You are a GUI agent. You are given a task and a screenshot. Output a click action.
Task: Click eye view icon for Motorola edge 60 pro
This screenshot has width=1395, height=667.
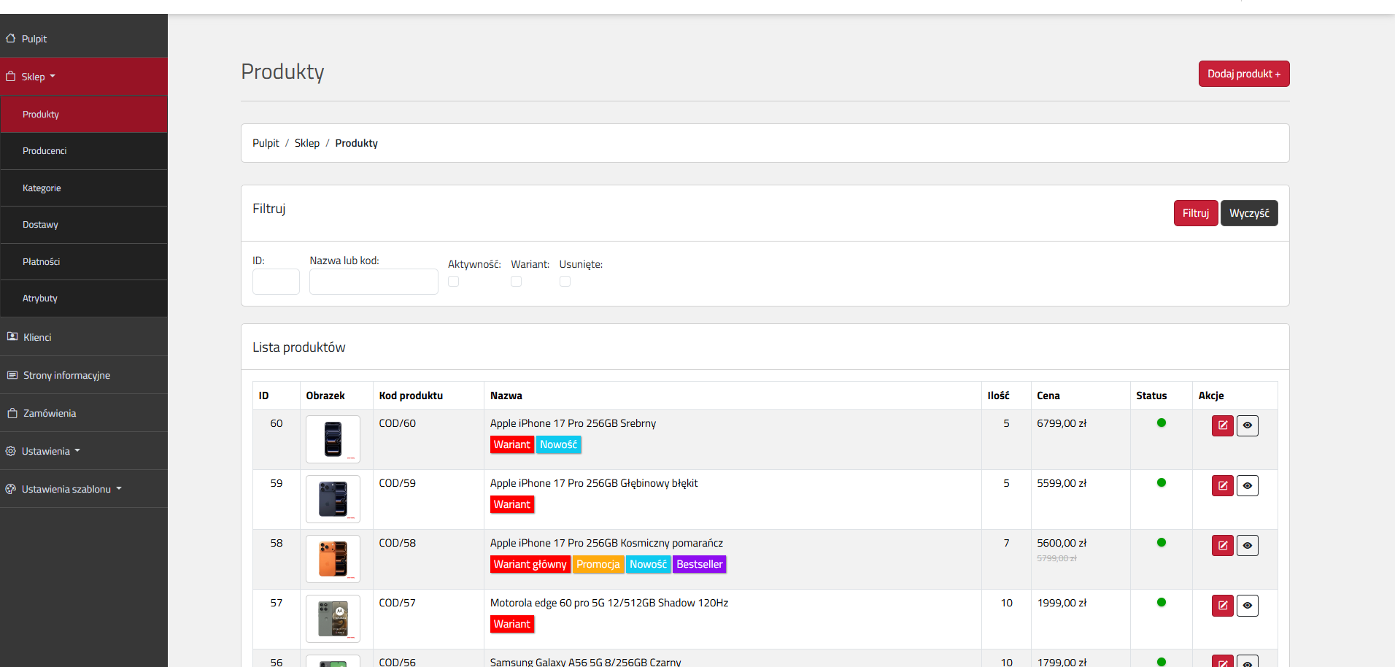coord(1248,605)
